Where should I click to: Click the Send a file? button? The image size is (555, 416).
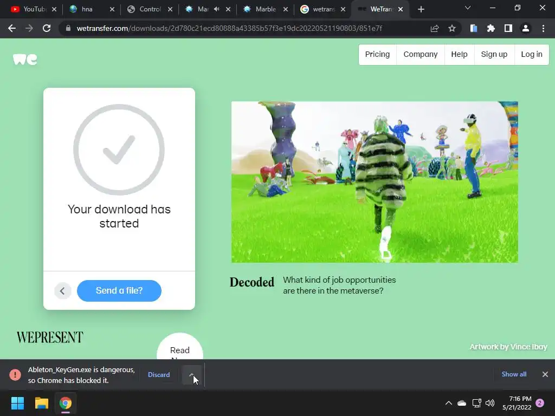(x=119, y=291)
